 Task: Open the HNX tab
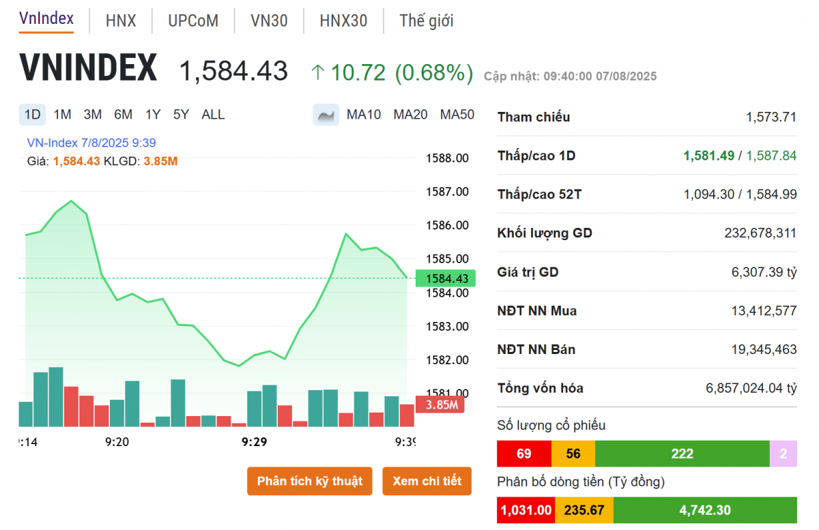[x=121, y=21]
